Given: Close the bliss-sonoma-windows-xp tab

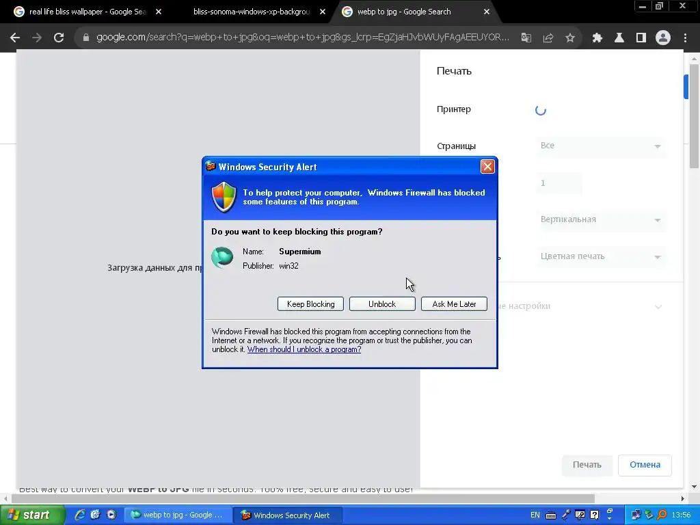Looking at the screenshot, I should point(323,12).
